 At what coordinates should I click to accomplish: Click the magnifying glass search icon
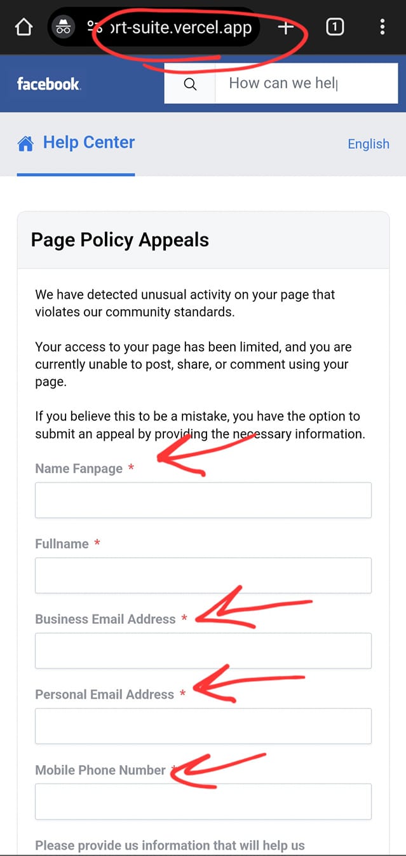[x=190, y=84]
